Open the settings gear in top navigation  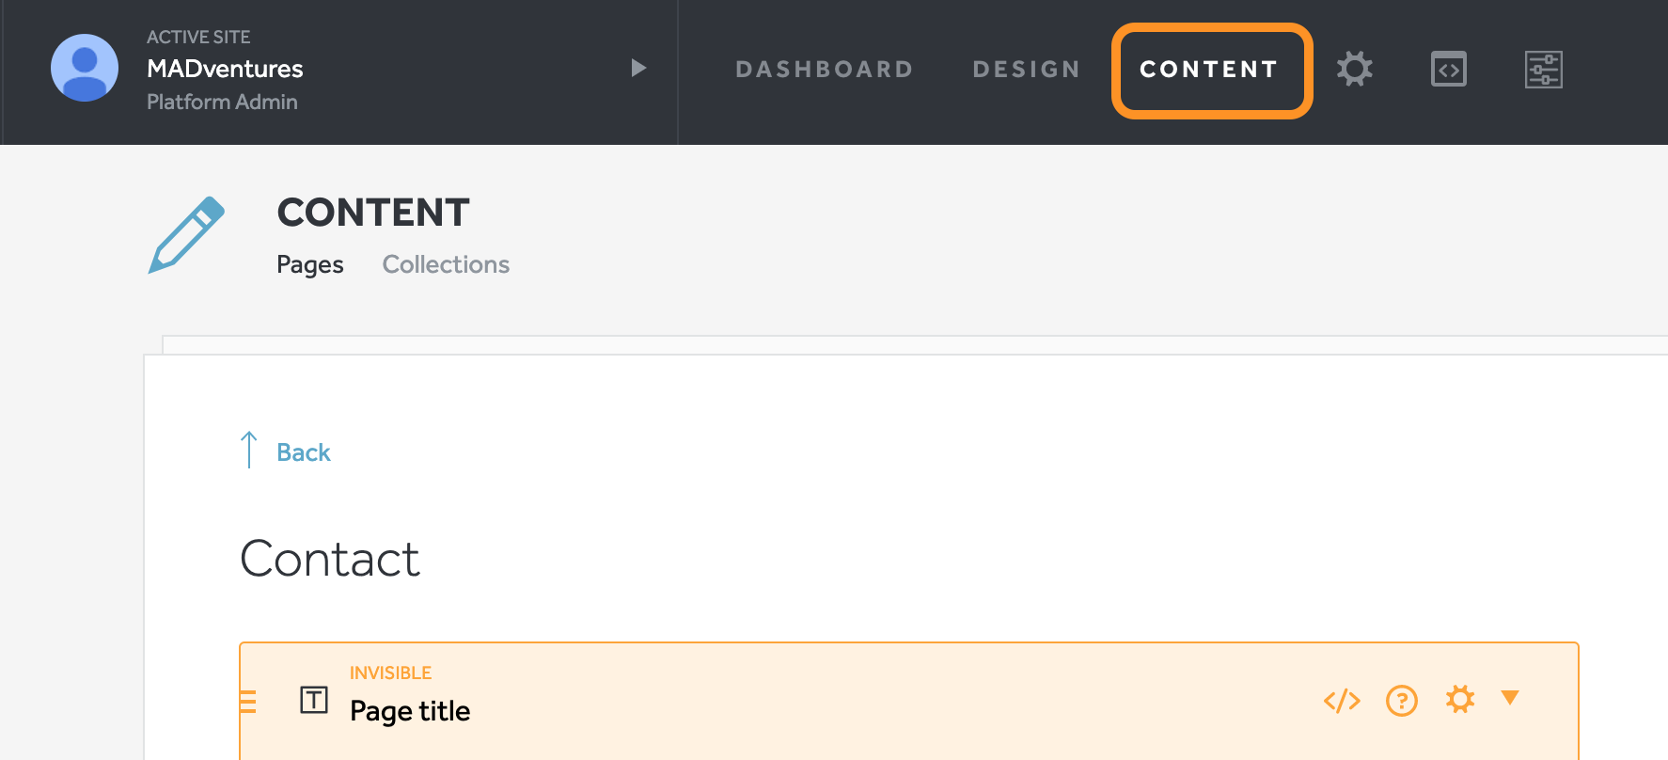[1354, 69]
